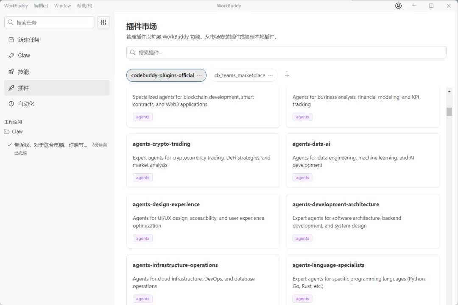Click the agents tag on agents-design-experience
458x305 pixels.
pos(142,238)
